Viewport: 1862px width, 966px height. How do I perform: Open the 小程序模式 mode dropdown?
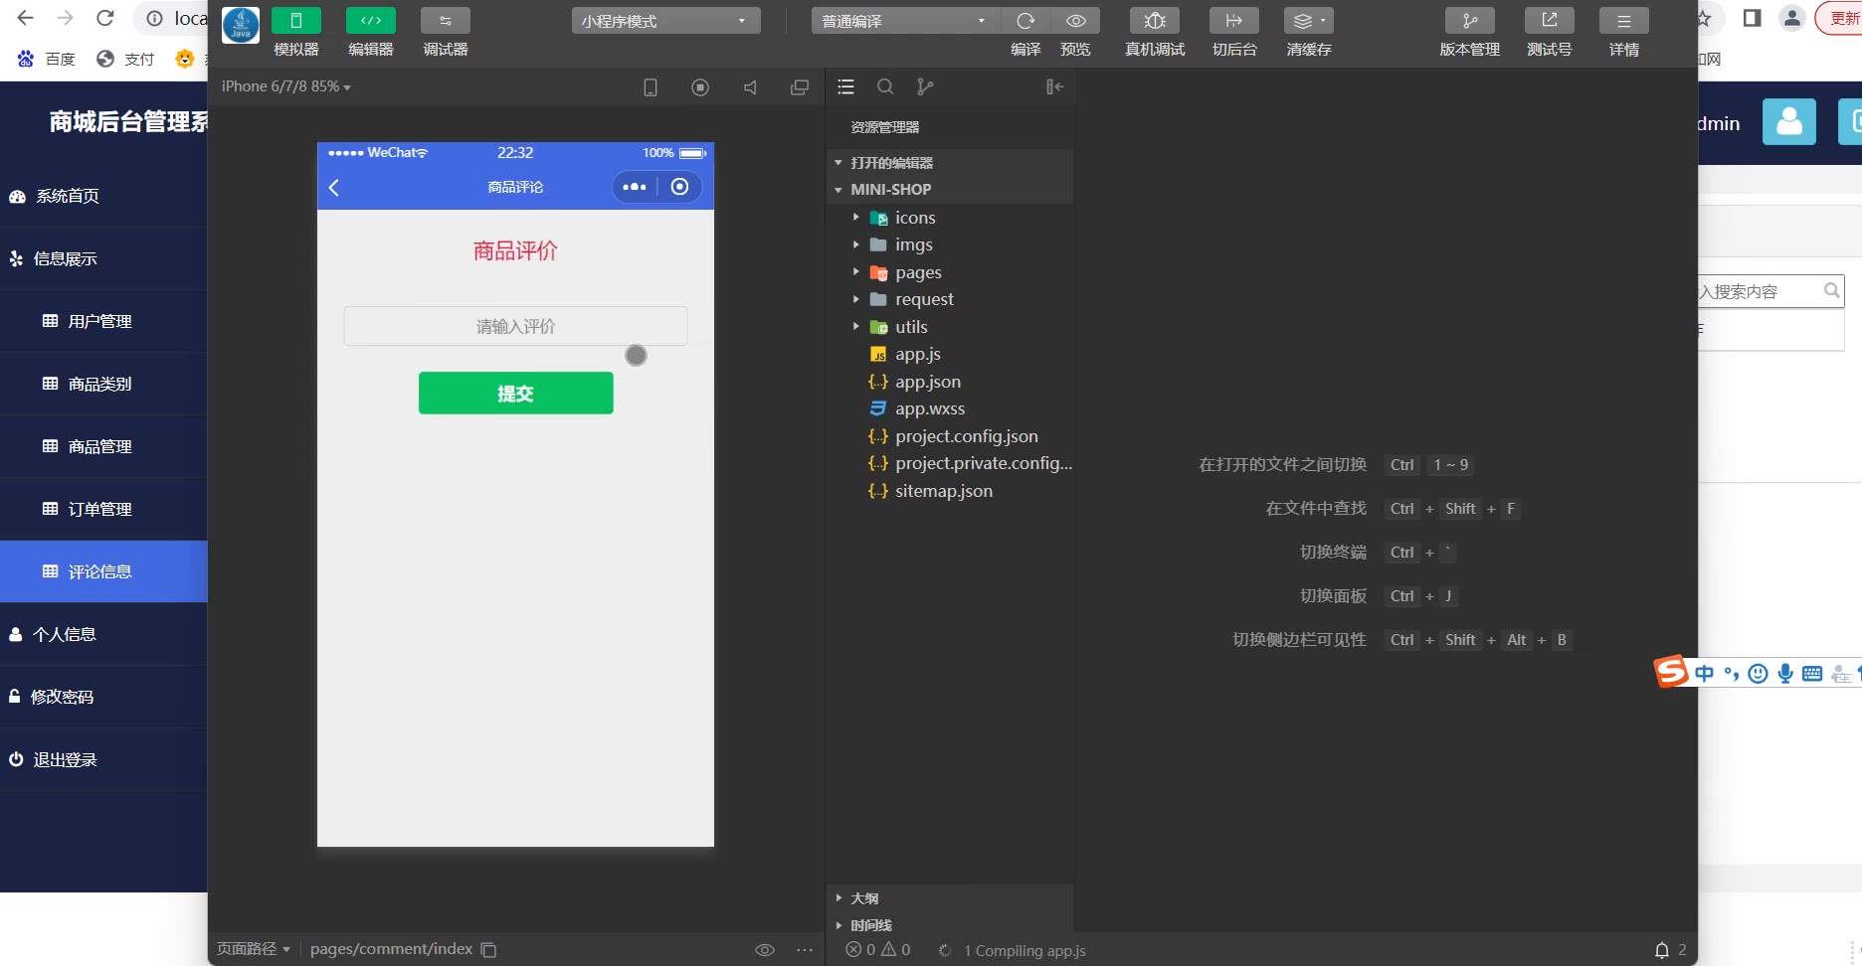point(666,21)
